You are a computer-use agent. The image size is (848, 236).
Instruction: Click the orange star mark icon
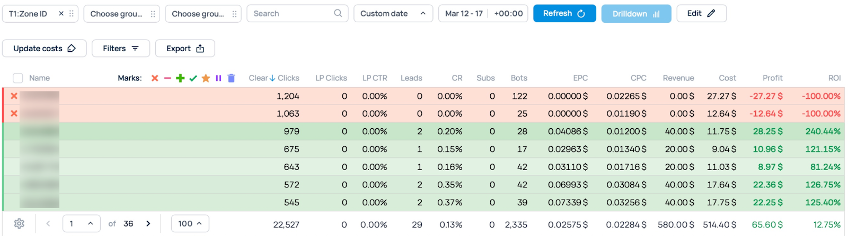tap(206, 78)
